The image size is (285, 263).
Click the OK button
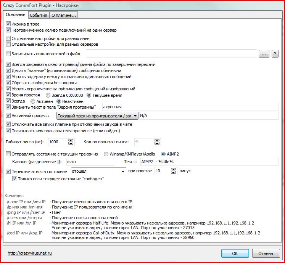pos(235,253)
